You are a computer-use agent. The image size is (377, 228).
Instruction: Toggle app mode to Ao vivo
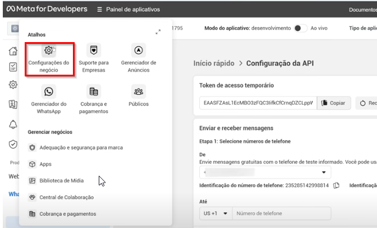301,28
